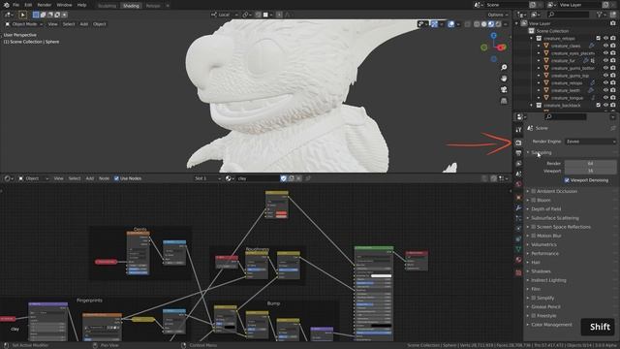Image resolution: width=620 pixels, height=349 pixels.
Task: Toggle the Viewport Denoising checkbox
Action: 567,180
